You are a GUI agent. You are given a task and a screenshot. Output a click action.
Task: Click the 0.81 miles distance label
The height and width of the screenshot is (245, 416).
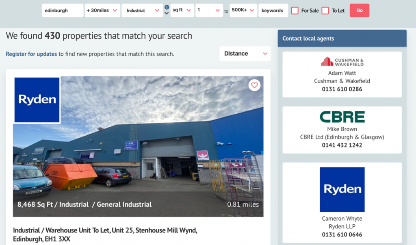point(243,204)
